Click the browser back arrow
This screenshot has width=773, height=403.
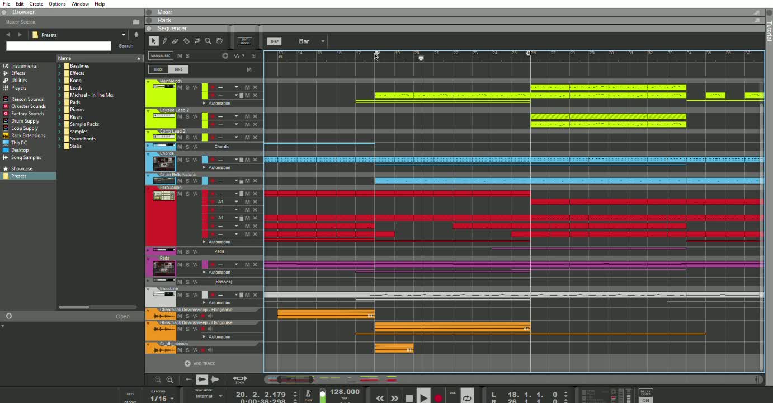[x=8, y=35]
